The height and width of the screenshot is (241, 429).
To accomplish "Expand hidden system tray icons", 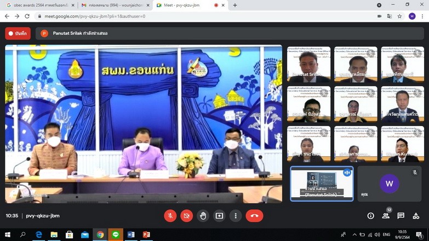I will (x=354, y=234).
